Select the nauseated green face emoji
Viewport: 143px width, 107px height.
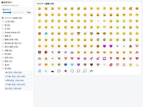click(124, 27)
